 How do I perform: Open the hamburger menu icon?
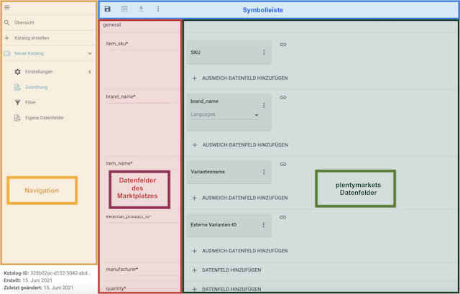click(6, 7)
